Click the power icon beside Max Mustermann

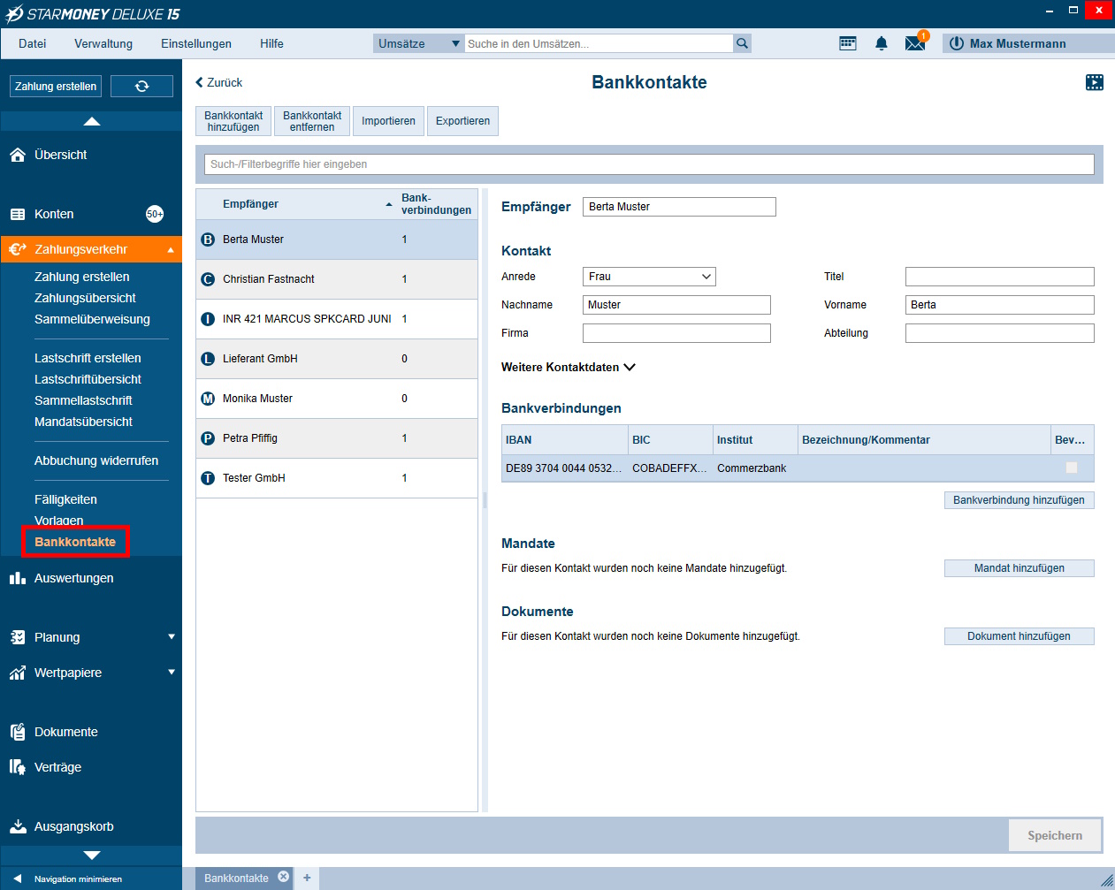tap(956, 43)
